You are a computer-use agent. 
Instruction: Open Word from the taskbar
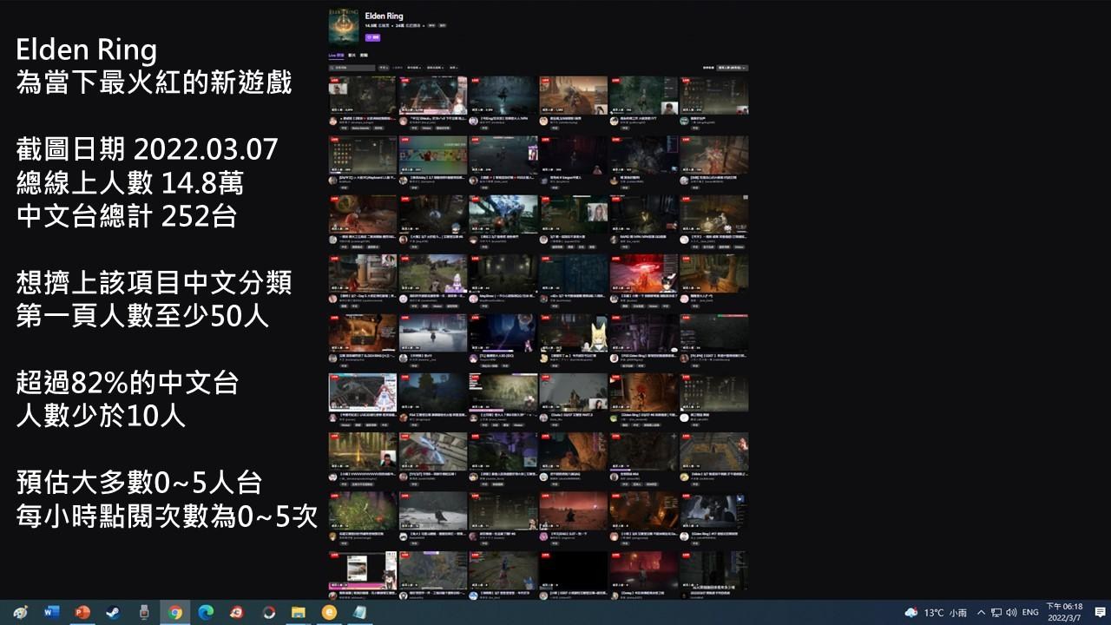click(x=51, y=613)
